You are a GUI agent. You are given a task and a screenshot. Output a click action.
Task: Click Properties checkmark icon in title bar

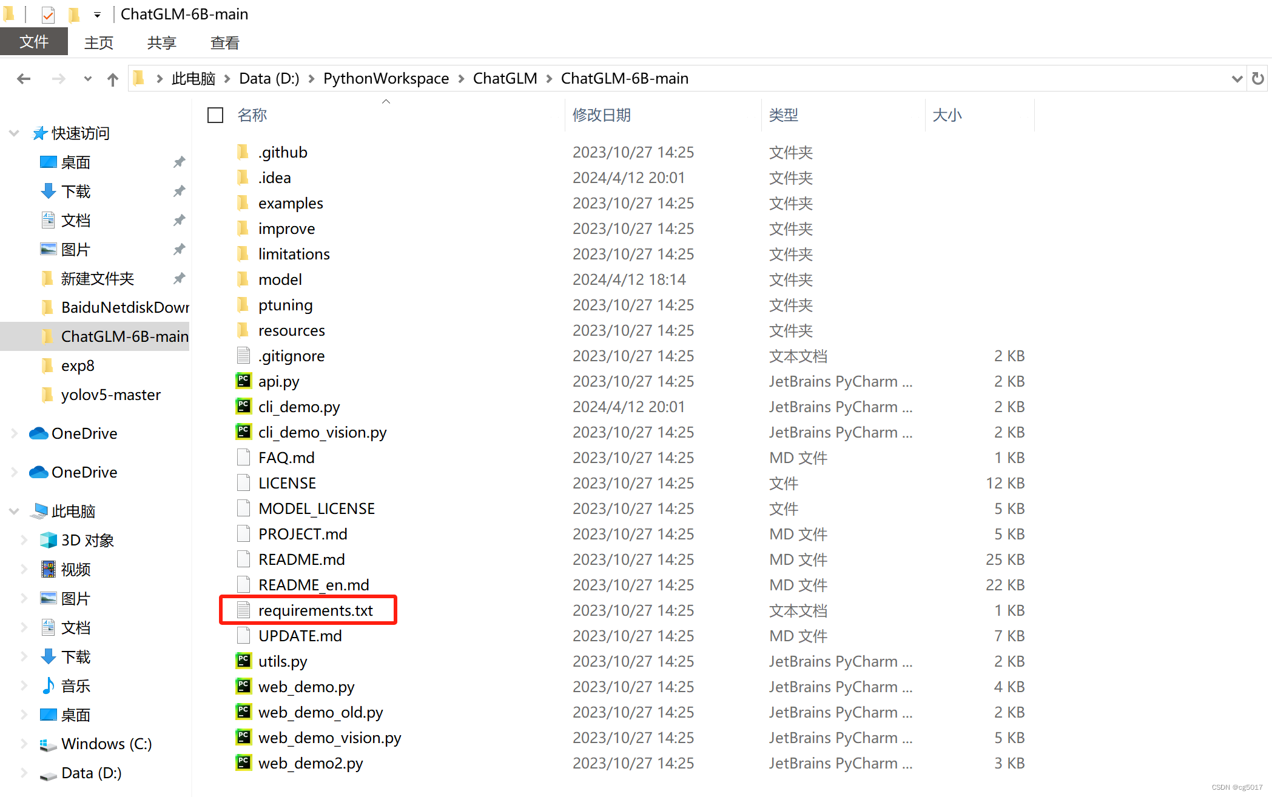tap(49, 14)
